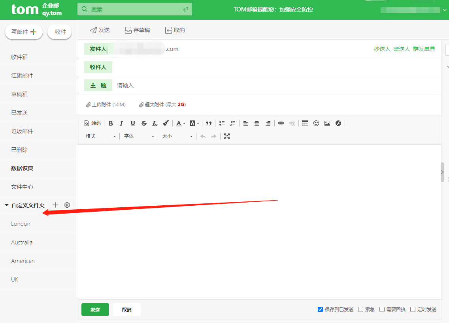Insert a numbered list
The height and width of the screenshot is (323, 449).
tap(233, 123)
